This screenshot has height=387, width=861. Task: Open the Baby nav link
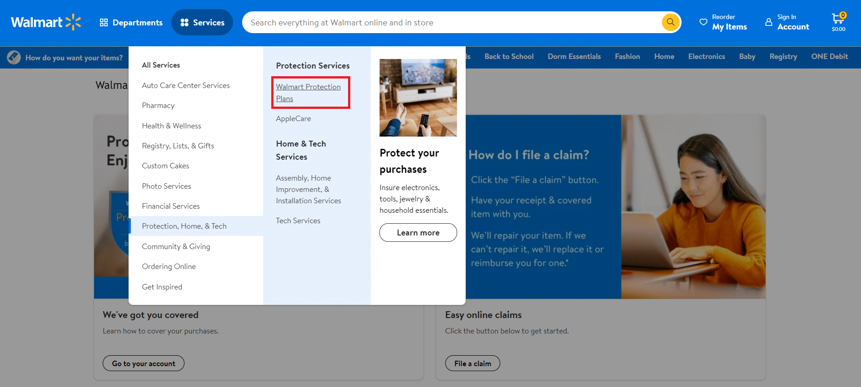[x=747, y=56]
